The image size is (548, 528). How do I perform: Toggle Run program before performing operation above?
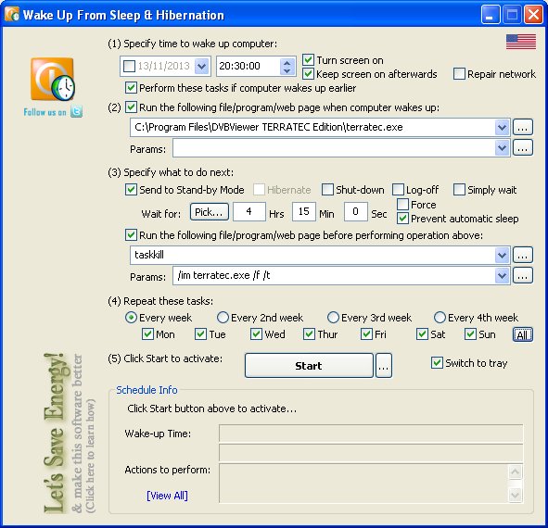(x=131, y=234)
